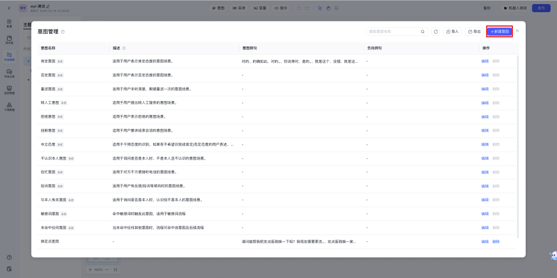Click the 新建意图 button

click(499, 31)
